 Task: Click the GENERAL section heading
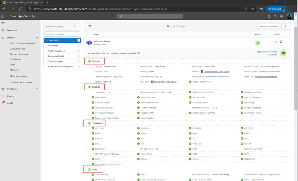coord(96,61)
